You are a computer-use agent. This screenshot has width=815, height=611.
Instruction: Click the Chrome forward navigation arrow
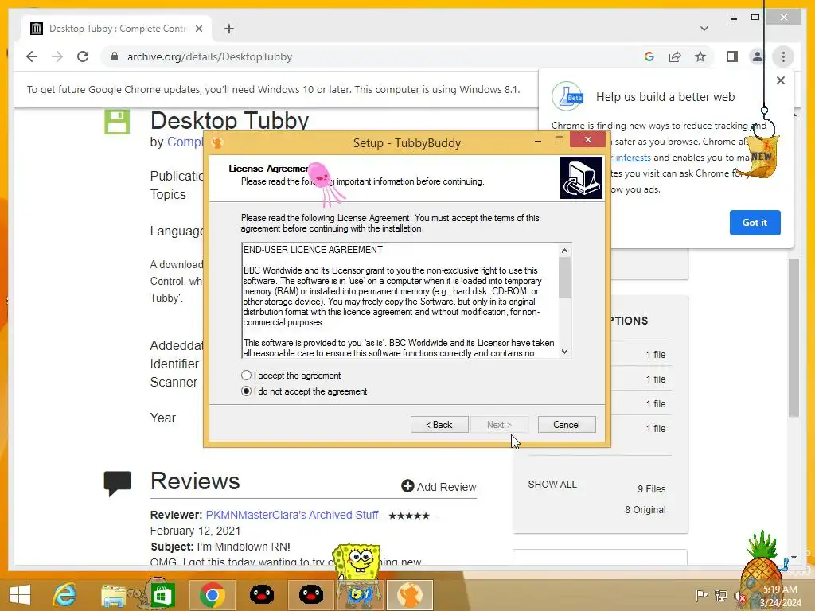pyautogui.click(x=57, y=56)
